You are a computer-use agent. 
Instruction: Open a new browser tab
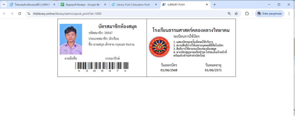[214, 5]
